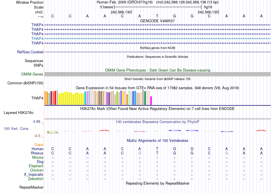The height and width of the screenshot is (194, 271).
Task: Click the 242,568,135 coordinate marker
Action: [208, 12]
